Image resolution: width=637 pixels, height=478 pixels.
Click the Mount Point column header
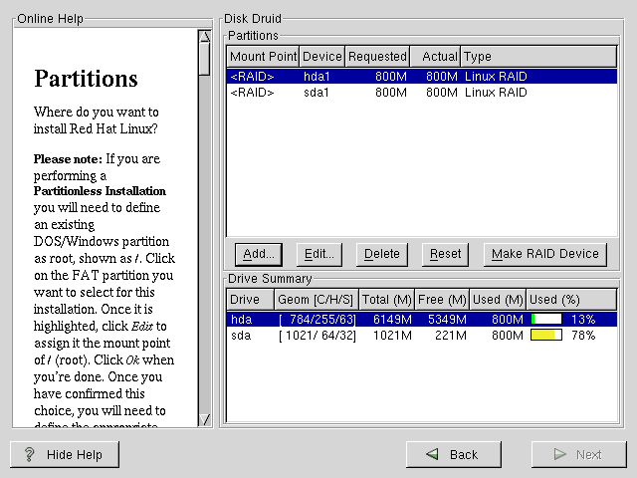263,57
